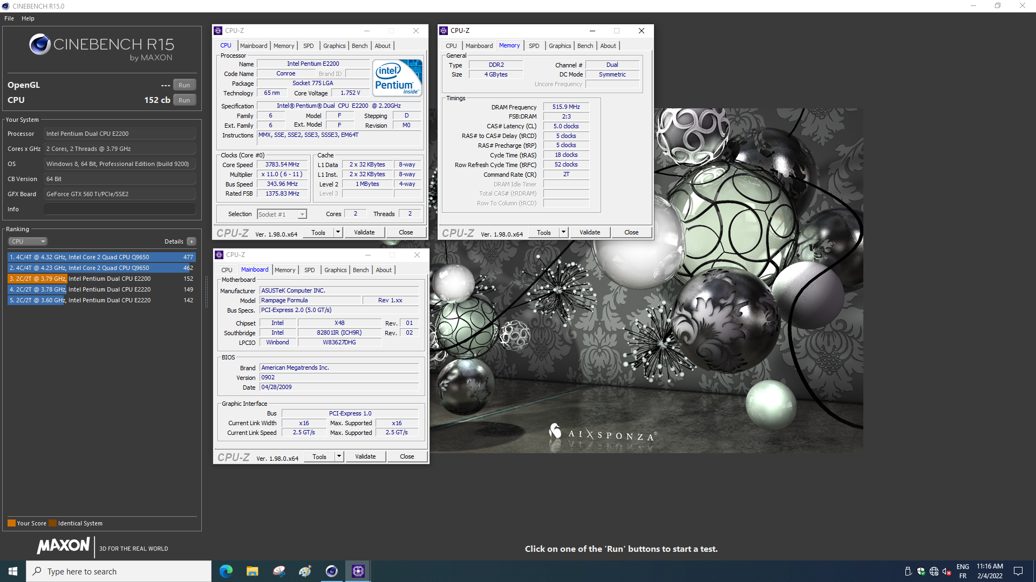Viewport: 1036px width, 582px height.
Task: Click Tools button in the Mainboard window
Action: tap(319, 456)
